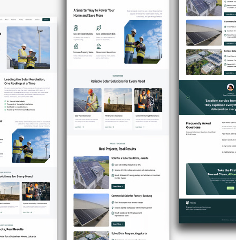
Task: Click the hand-with-coin icon above Save on Electricity Bills
Action: 76,28
